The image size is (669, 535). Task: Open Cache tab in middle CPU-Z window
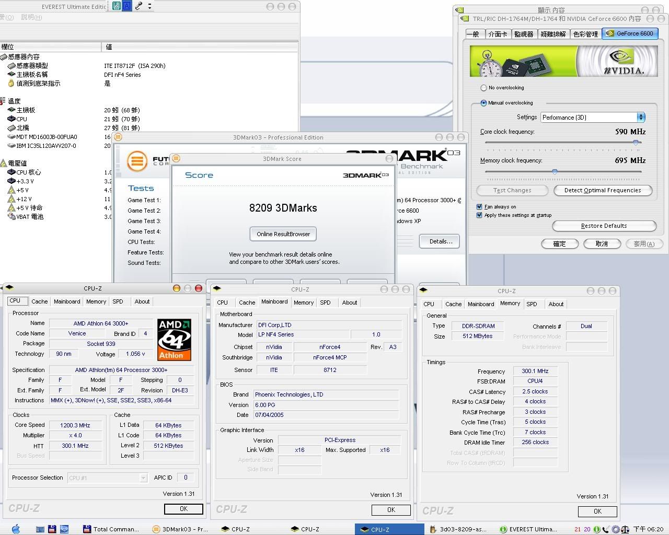pos(247,303)
